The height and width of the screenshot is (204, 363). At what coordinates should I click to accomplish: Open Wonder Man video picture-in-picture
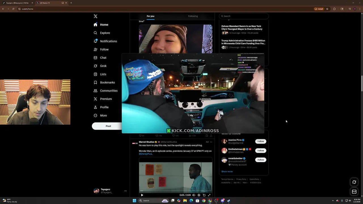204,195
